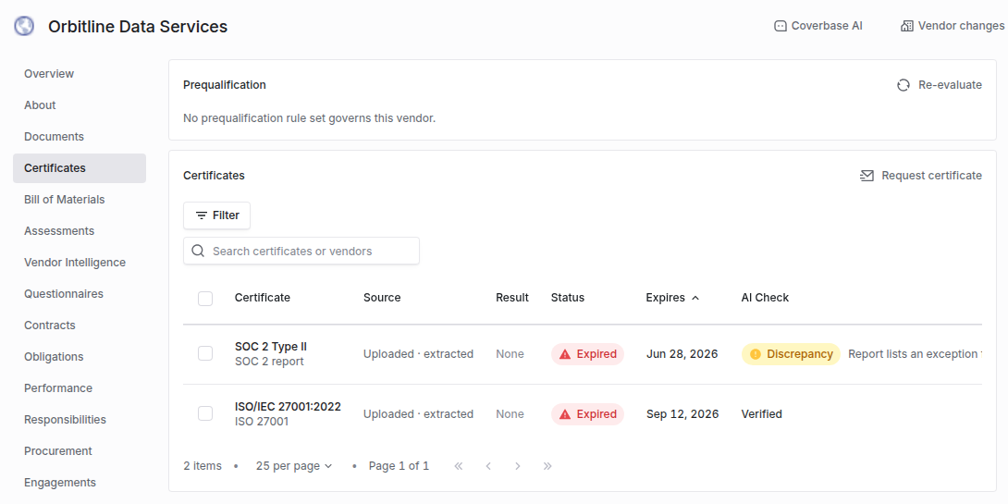Open the ISO/IEC 27001:2022 certificate
Screen dimensions: 1008x504
click(288, 407)
